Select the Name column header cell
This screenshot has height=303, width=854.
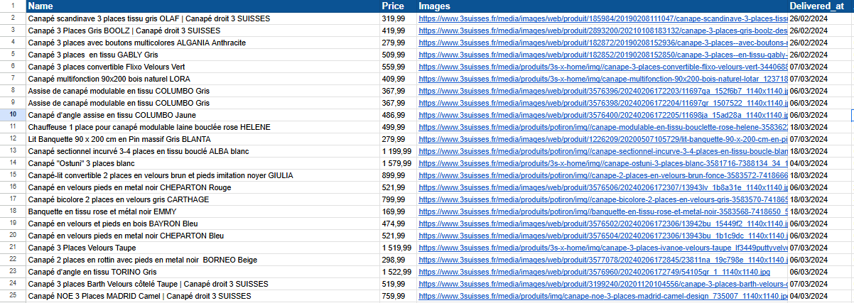pyautogui.click(x=202, y=6)
